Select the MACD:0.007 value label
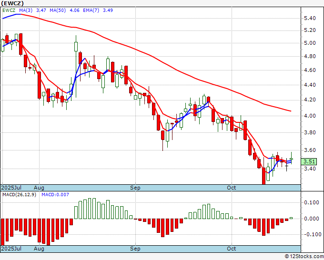The image size is (324, 260). [55, 195]
